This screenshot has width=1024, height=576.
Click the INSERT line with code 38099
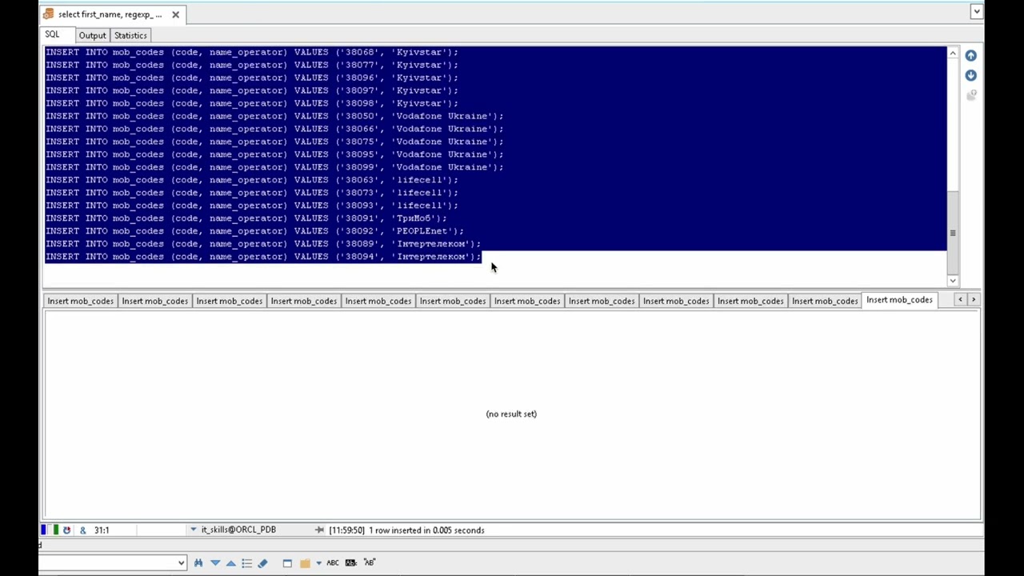pyautogui.click(x=274, y=167)
